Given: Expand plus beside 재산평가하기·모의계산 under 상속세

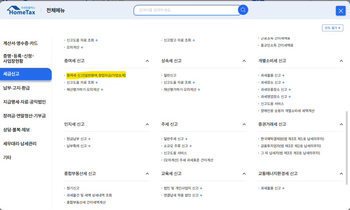Looking at the screenshot, I should [x=199, y=90].
